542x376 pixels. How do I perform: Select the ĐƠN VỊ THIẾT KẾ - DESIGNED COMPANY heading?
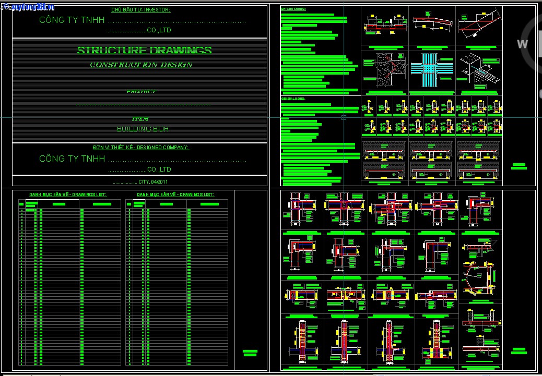coord(140,148)
